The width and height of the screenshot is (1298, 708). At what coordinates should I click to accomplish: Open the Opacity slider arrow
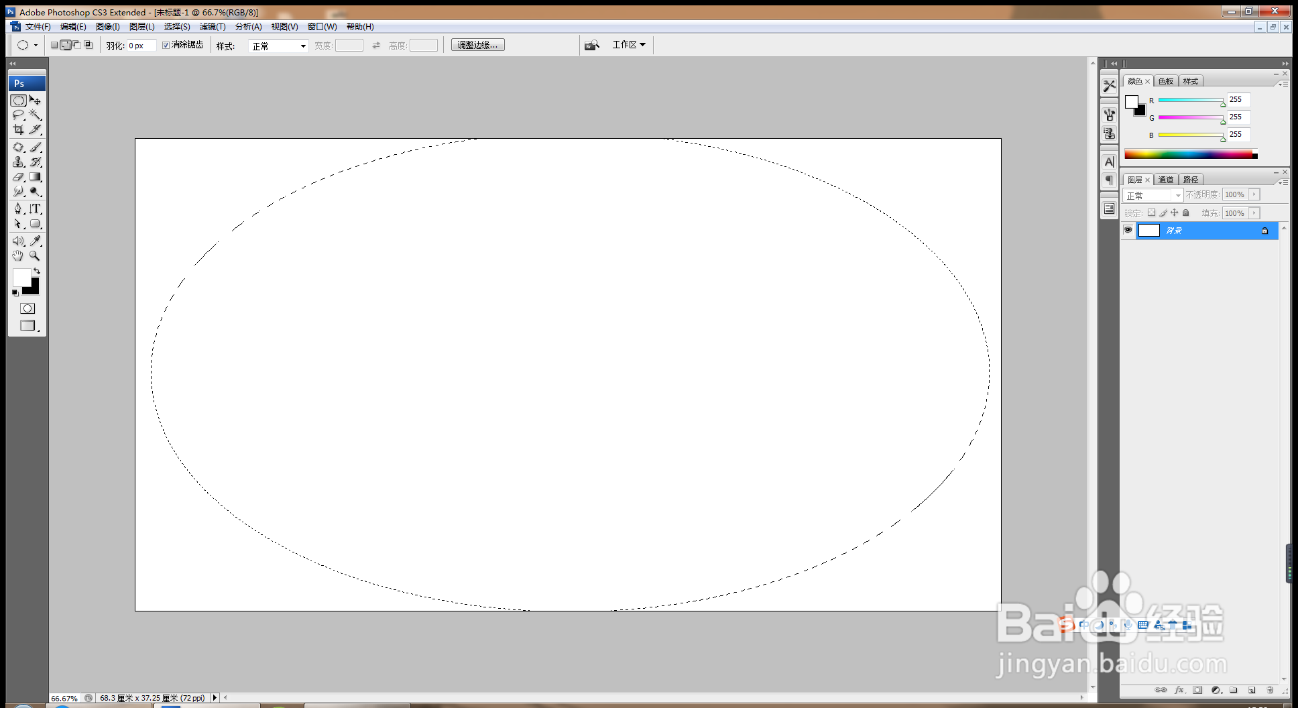[x=1254, y=194]
